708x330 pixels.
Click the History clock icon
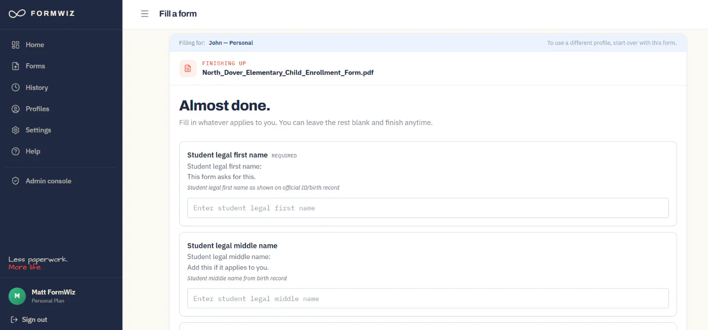pos(15,87)
